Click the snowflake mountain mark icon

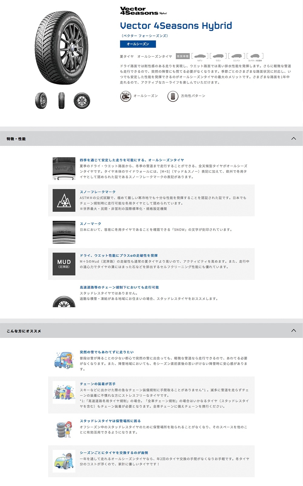click(64, 201)
